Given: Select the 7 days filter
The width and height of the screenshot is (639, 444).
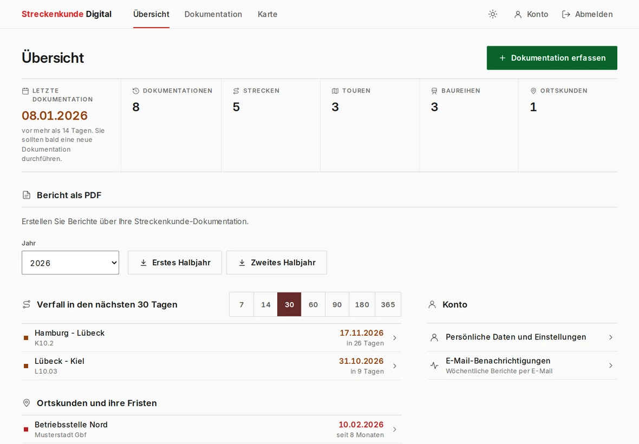Looking at the screenshot, I should (x=242, y=304).
